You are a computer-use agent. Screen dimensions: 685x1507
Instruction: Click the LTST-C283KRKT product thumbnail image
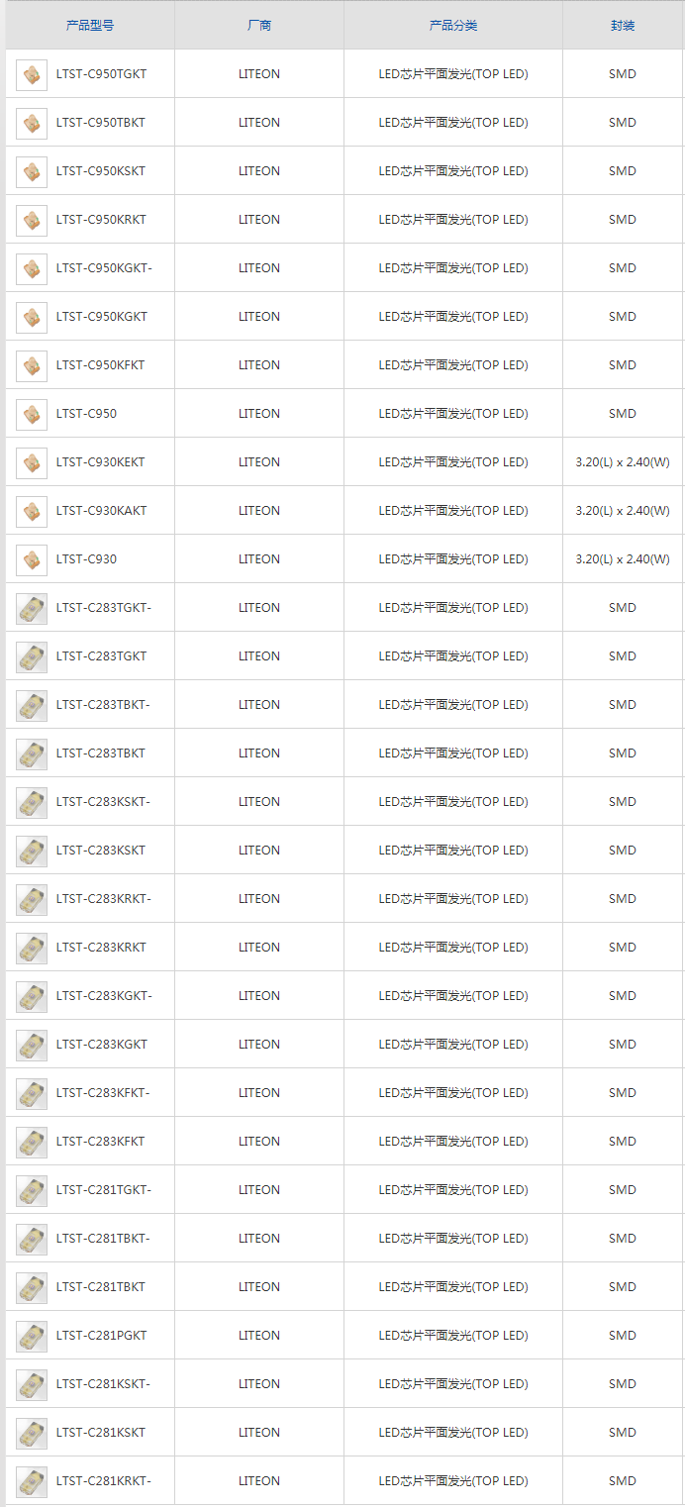click(31, 947)
